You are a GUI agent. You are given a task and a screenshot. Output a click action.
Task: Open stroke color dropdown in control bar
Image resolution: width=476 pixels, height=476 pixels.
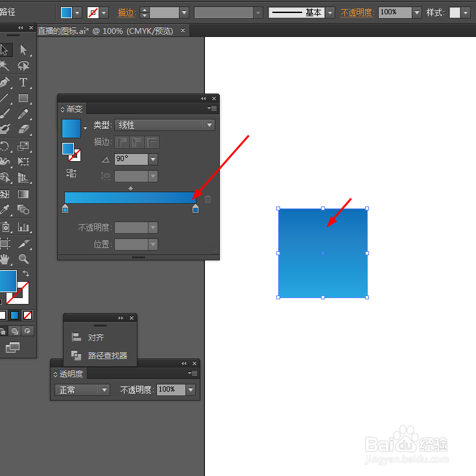coord(104,13)
